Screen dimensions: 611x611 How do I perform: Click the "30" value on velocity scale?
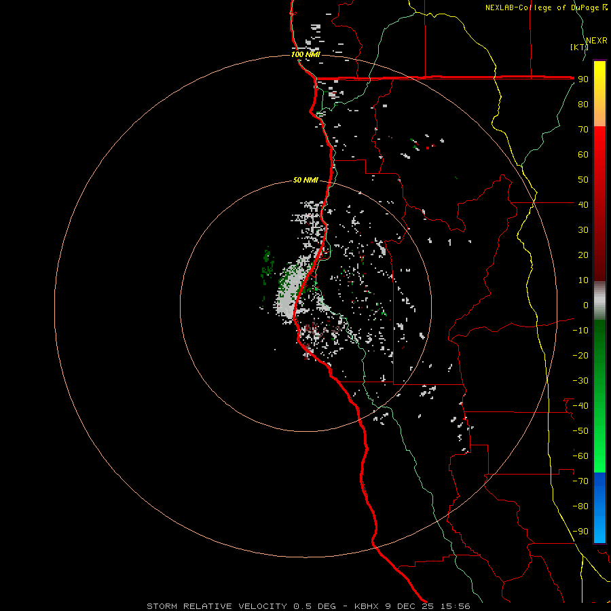pyautogui.click(x=583, y=230)
